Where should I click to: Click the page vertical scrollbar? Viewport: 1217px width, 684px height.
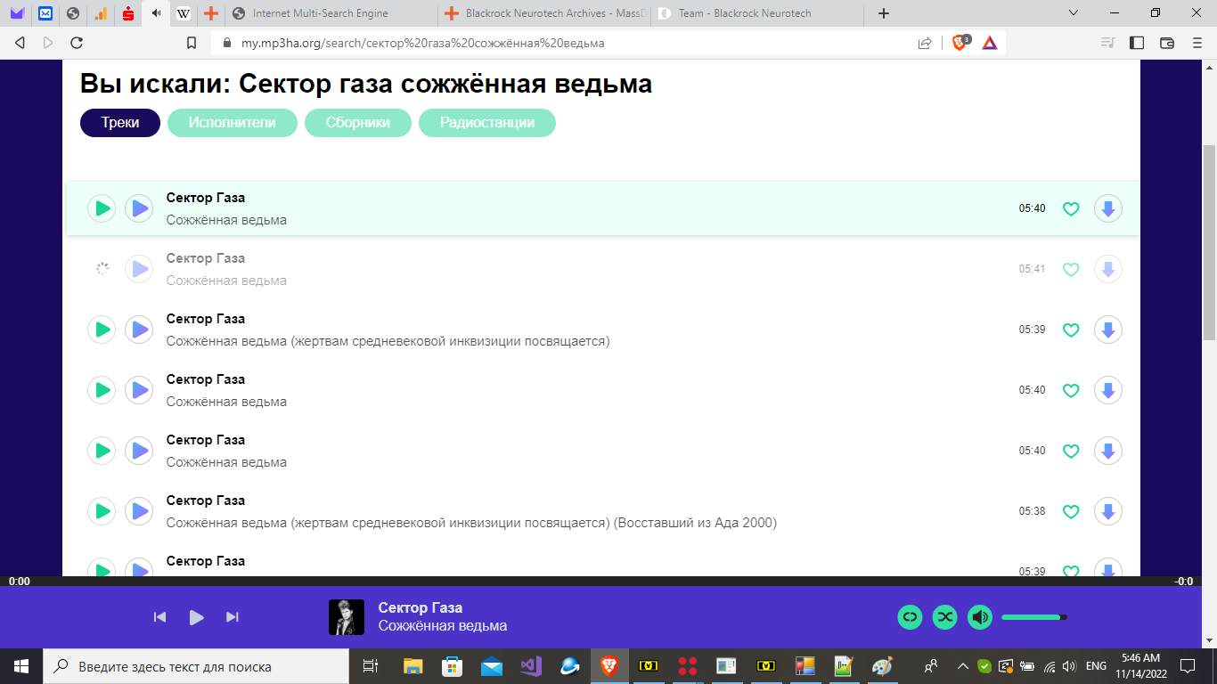1210,240
